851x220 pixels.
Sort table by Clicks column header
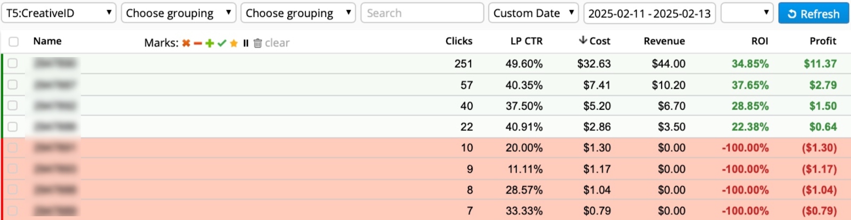pos(458,41)
